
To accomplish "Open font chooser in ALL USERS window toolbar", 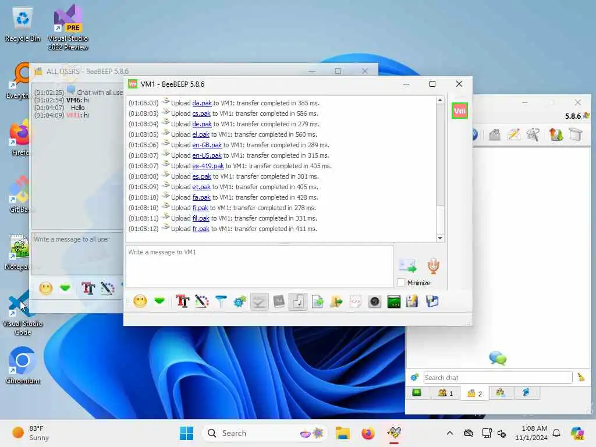I will [x=88, y=288].
